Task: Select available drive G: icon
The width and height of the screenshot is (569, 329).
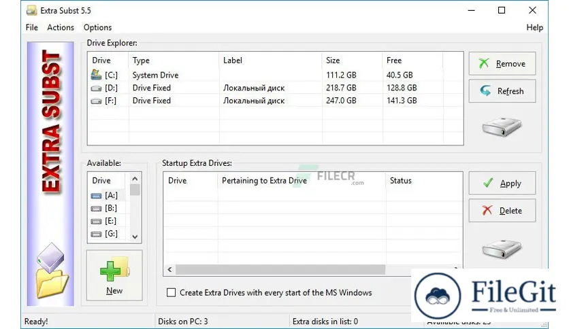Action: point(96,235)
